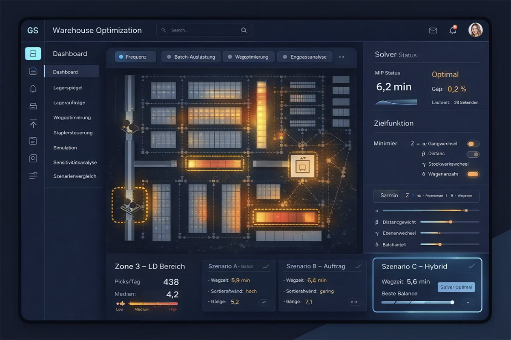Select the Engpassanalyse view option
This screenshot has height=340, width=511.
[304, 57]
